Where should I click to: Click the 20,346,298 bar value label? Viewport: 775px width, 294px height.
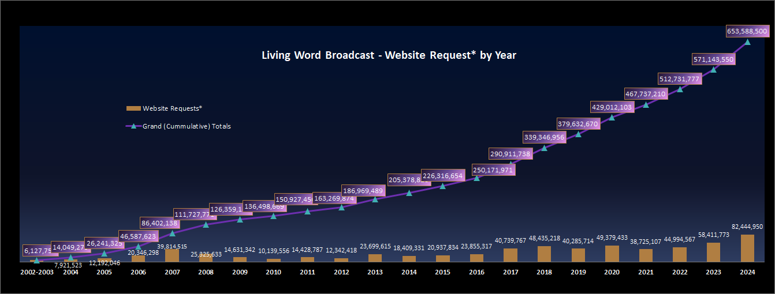pos(142,252)
